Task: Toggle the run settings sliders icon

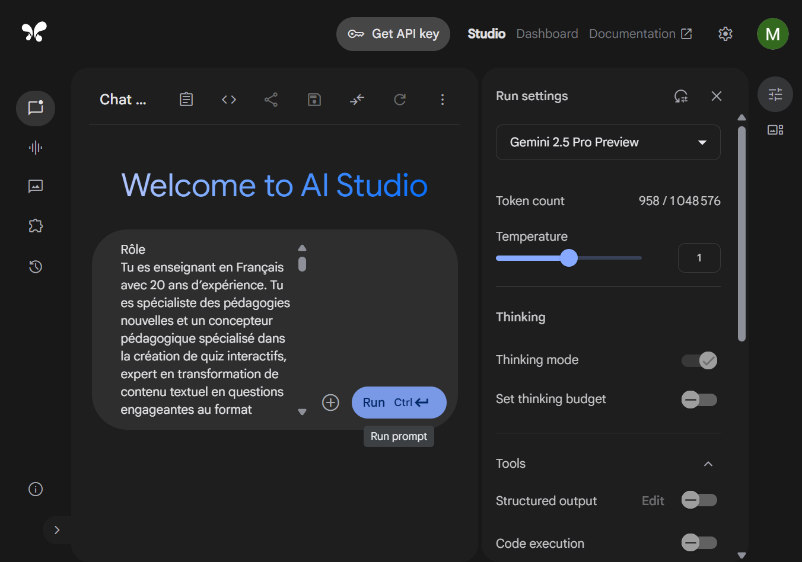Action: (x=775, y=94)
